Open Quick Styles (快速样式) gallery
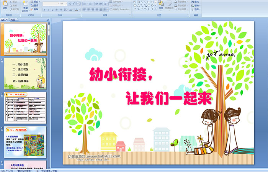The height and width of the screenshot is (172, 268). click(169, 5)
